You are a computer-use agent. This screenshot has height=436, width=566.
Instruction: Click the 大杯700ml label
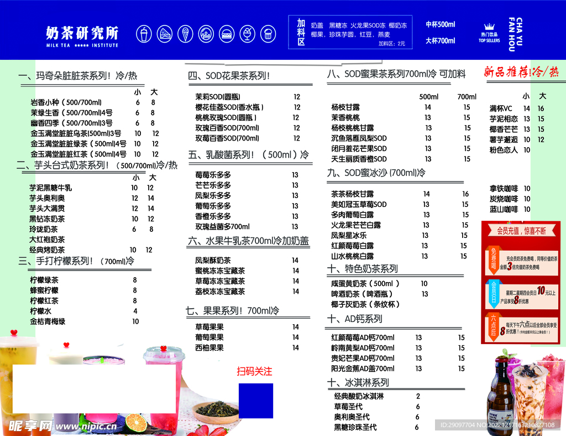441,41
